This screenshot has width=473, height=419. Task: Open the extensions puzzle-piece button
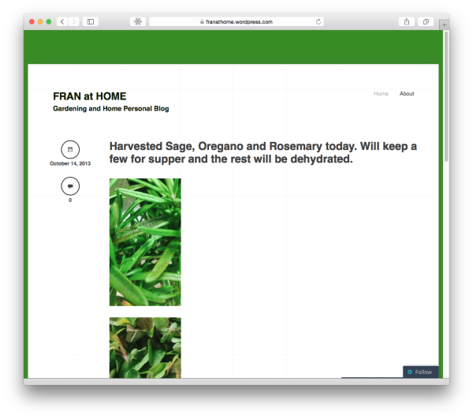pyautogui.click(x=138, y=22)
